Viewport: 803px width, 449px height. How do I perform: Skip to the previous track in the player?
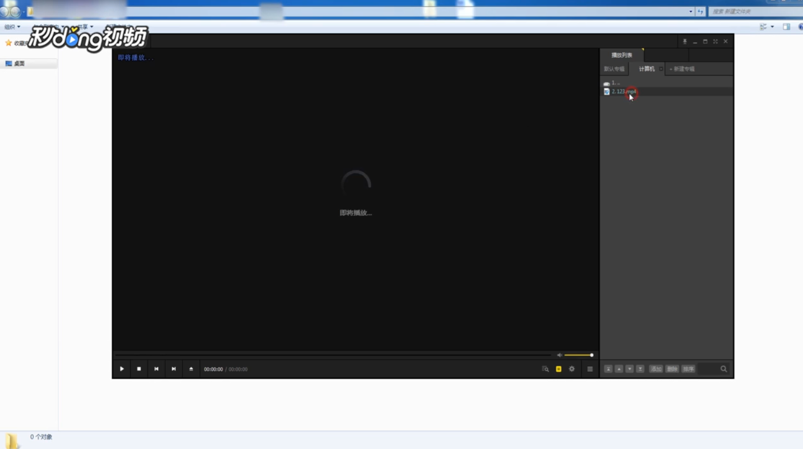point(156,369)
